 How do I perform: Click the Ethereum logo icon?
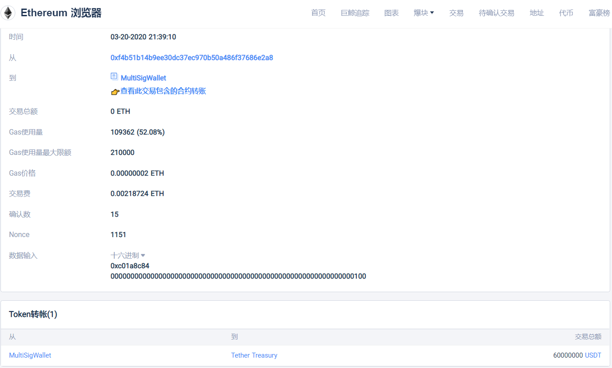tap(8, 13)
